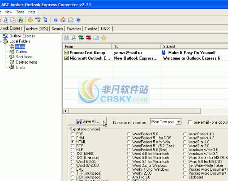Viewport: 228px width, 181px height.
Task: Sort messages by Subject column header
Action: tap(195, 47)
